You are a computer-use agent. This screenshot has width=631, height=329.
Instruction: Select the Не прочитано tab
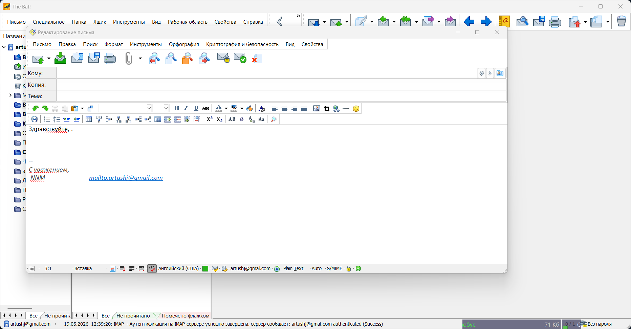[133, 315]
